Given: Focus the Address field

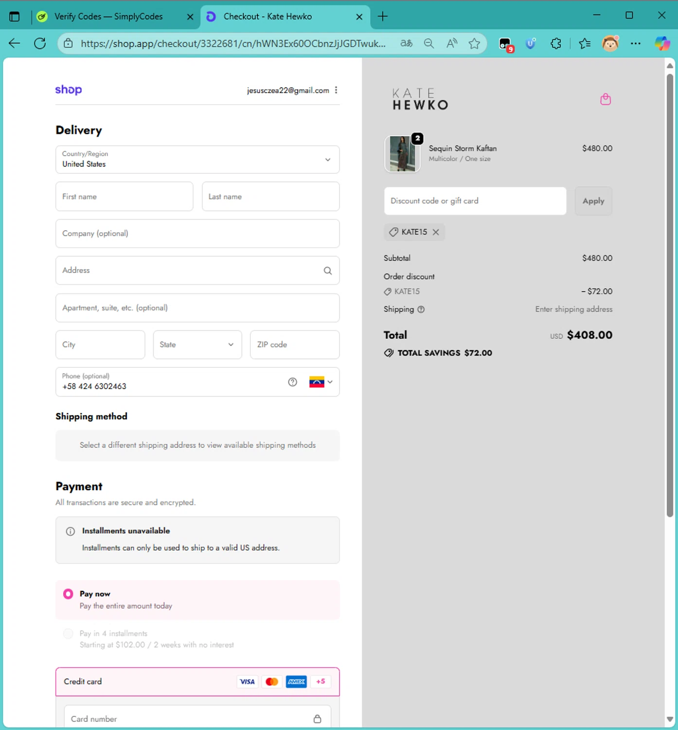Looking at the screenshot, I should (x=197, y=271).
